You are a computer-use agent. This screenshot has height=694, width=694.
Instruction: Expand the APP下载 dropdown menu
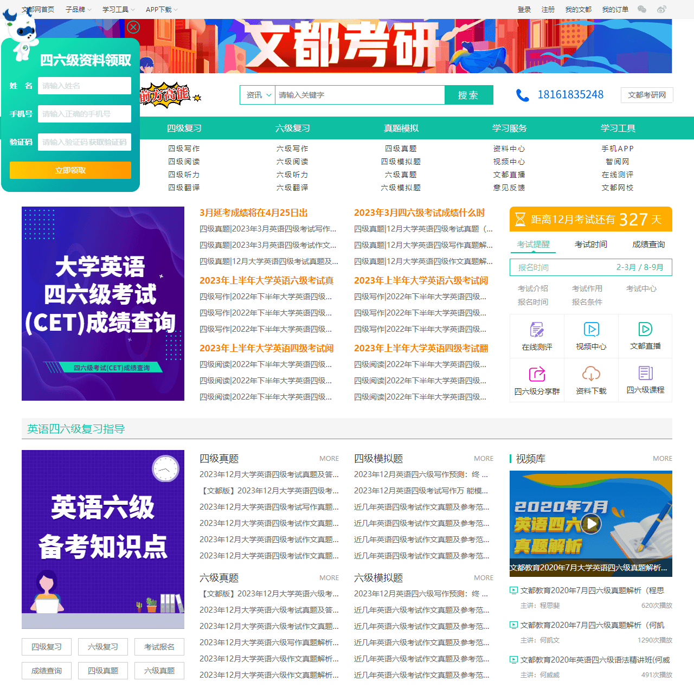[158, 9]
